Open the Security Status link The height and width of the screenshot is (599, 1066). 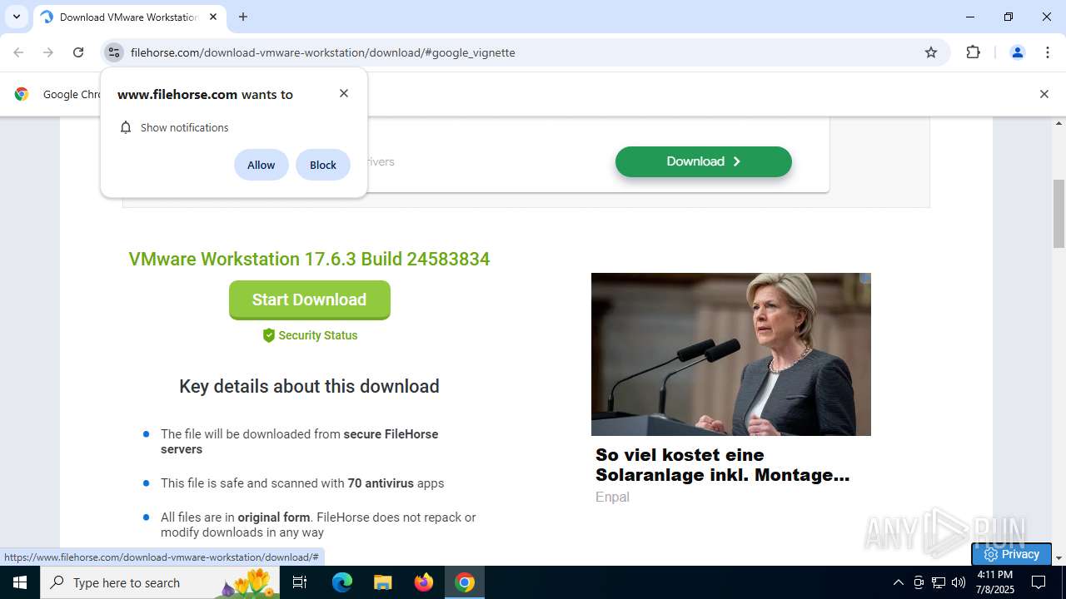click(x=318, y=335)
